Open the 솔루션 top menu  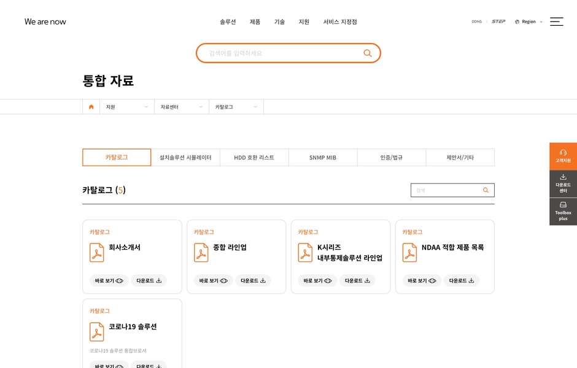coord(228,21)
